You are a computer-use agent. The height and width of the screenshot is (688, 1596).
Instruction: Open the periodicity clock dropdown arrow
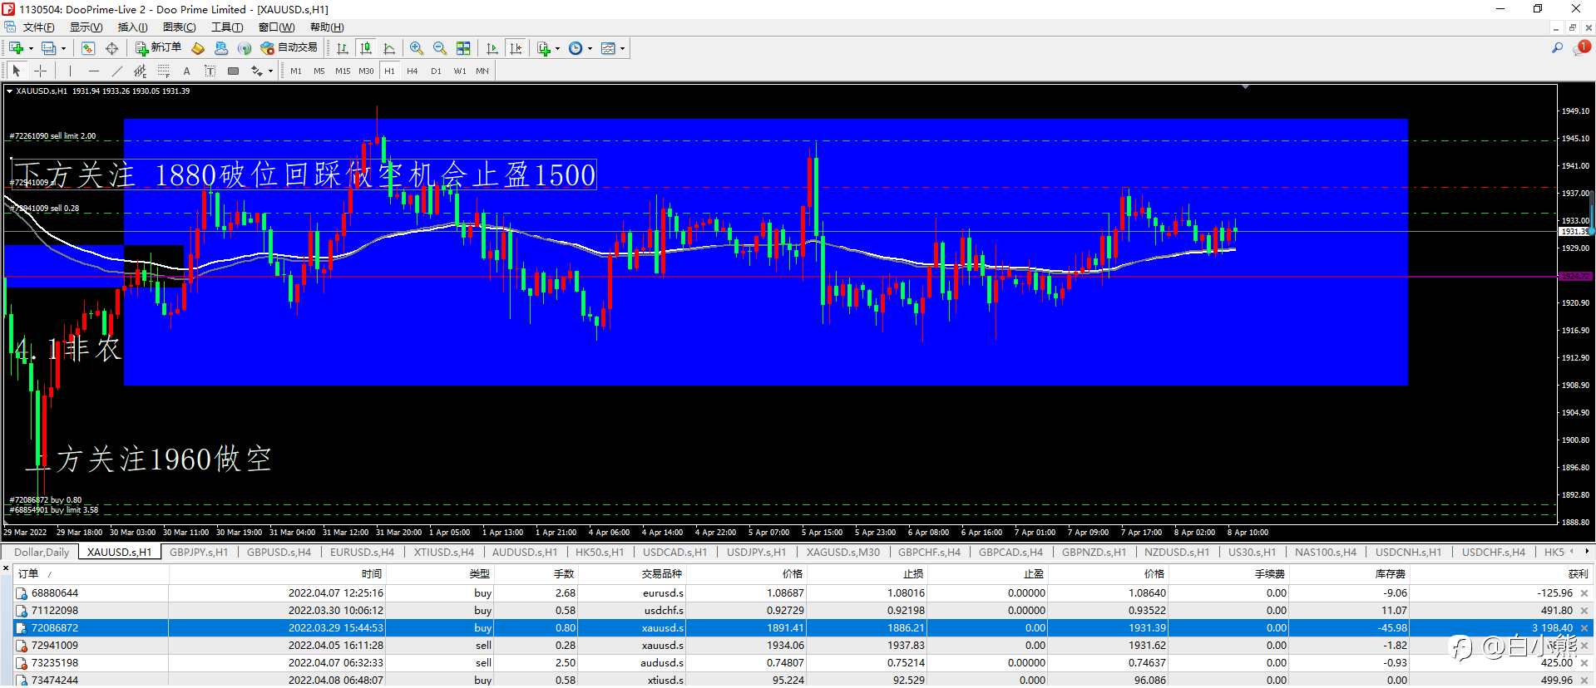[590, 48]
